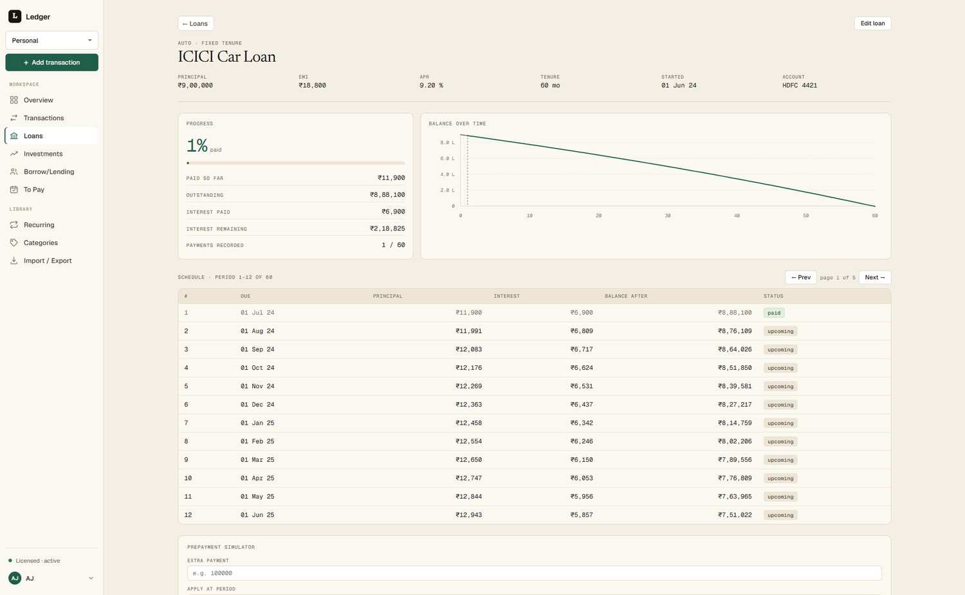Click the account value HDFC 4421

tap(800, 86)
